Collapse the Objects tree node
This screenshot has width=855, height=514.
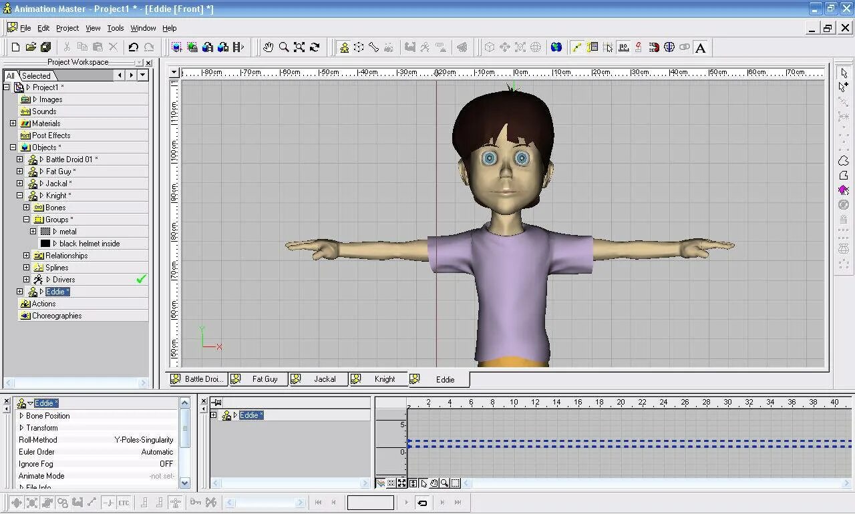[13, 148]
